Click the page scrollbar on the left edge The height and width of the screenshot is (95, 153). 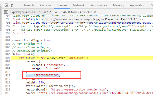(x=1, y=19)
